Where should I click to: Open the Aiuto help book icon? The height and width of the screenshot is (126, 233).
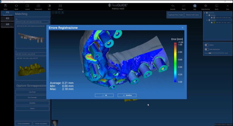[x=217, y=6]
